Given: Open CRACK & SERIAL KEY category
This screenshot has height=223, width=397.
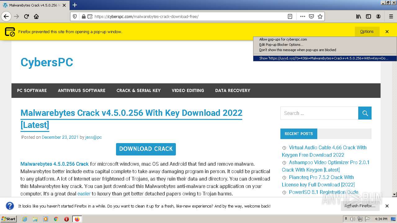Looking at the screenshot, I should coord(139,90).
